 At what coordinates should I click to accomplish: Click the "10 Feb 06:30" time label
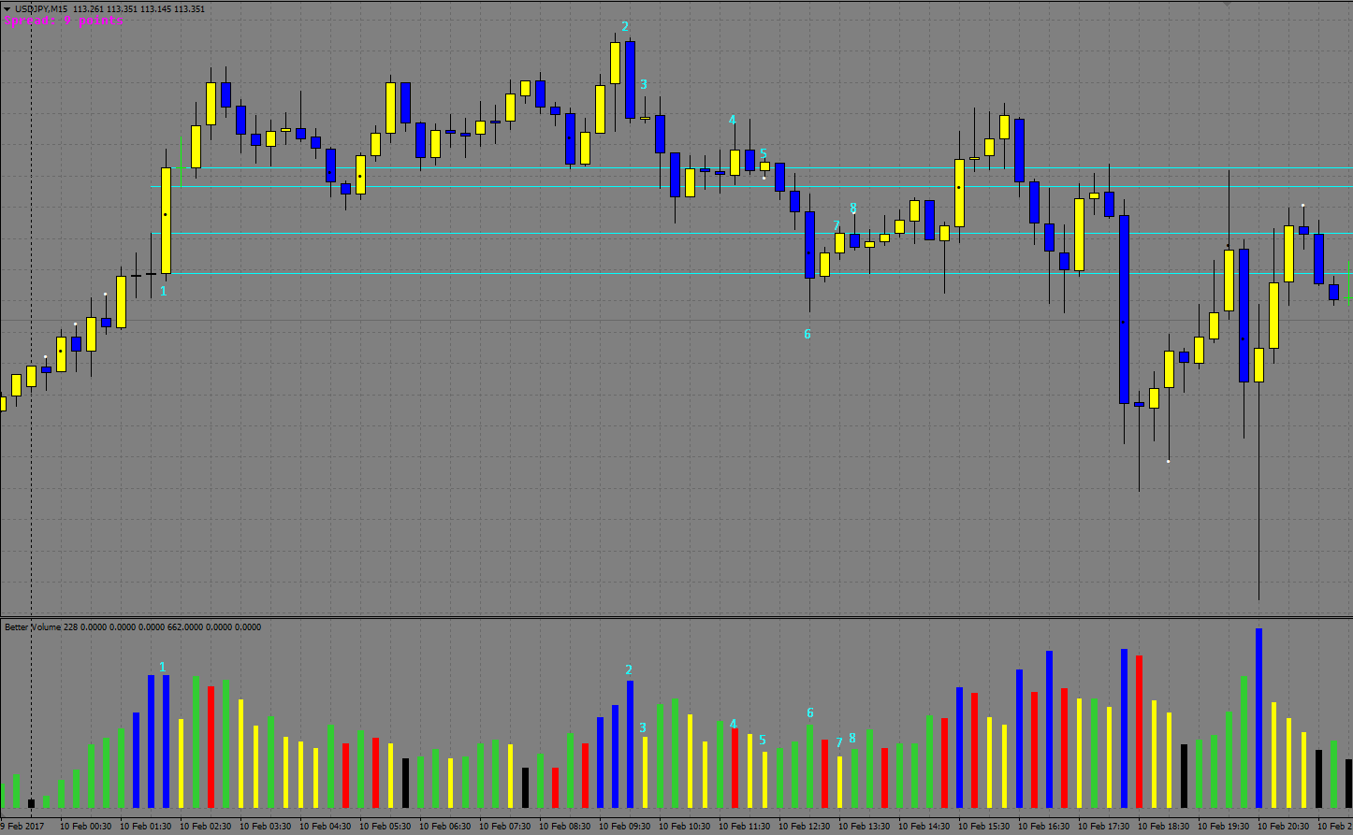point(444,827)
